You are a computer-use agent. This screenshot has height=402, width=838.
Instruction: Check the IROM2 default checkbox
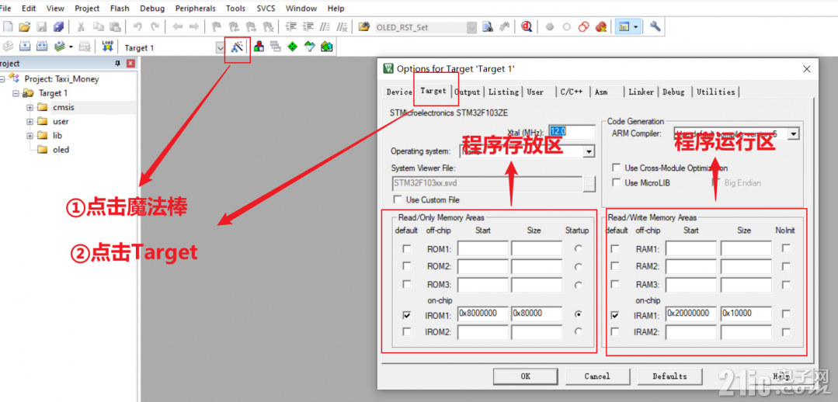[x=407, y=331]
